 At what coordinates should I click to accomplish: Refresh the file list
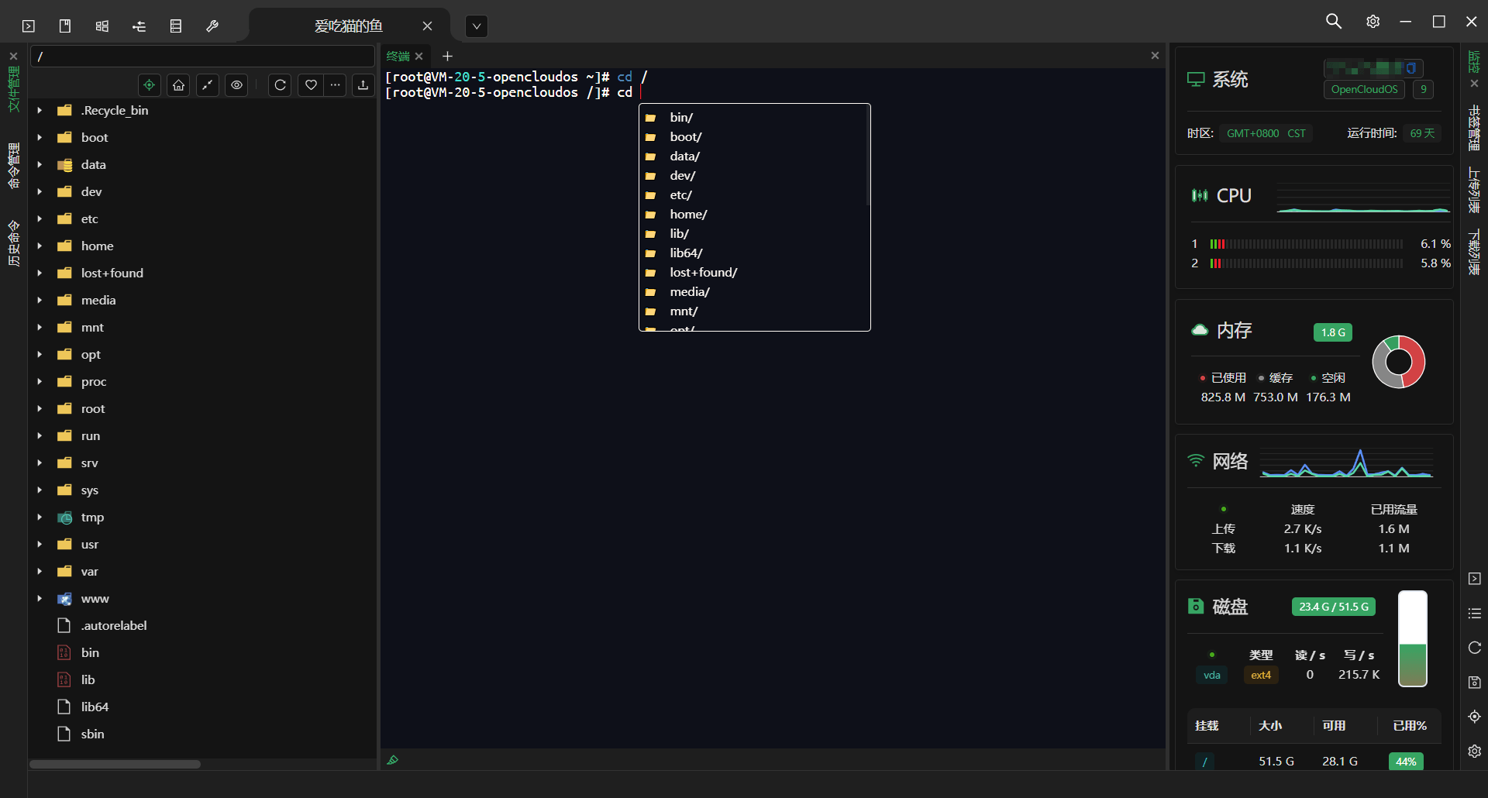(281, 85)
